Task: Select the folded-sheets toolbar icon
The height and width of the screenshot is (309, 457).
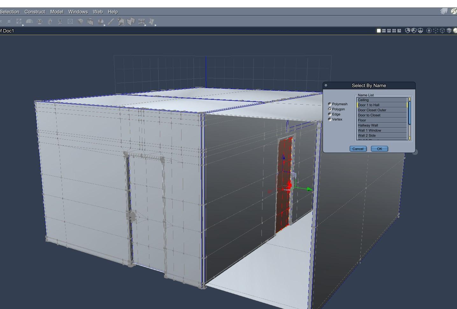Action: [x=80, y=22]
